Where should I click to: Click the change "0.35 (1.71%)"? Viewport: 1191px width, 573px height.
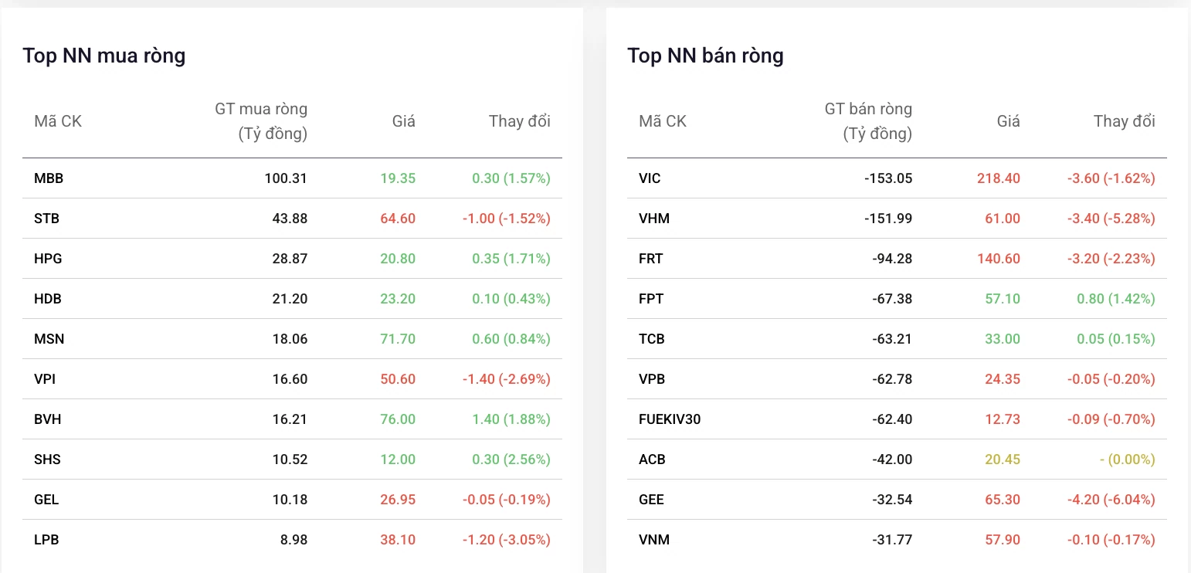(511, 259)
